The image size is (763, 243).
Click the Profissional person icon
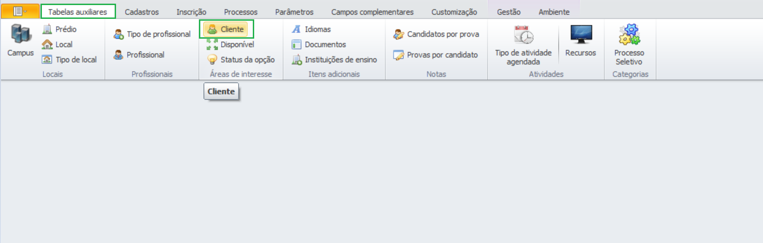click(119, 55)
